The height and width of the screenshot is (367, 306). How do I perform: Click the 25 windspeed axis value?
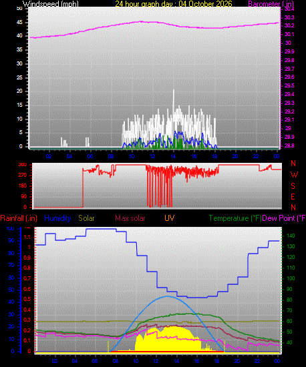(x=19, y=77)
